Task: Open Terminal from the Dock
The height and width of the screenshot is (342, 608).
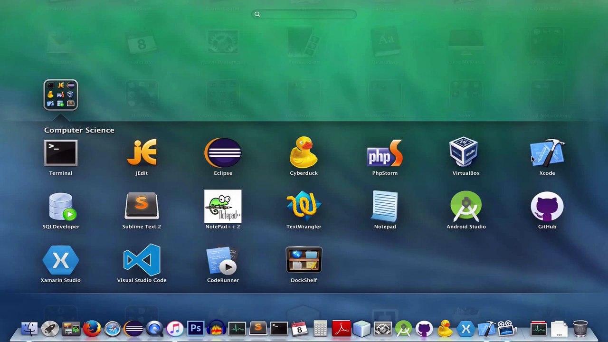Action: point(279,329)
